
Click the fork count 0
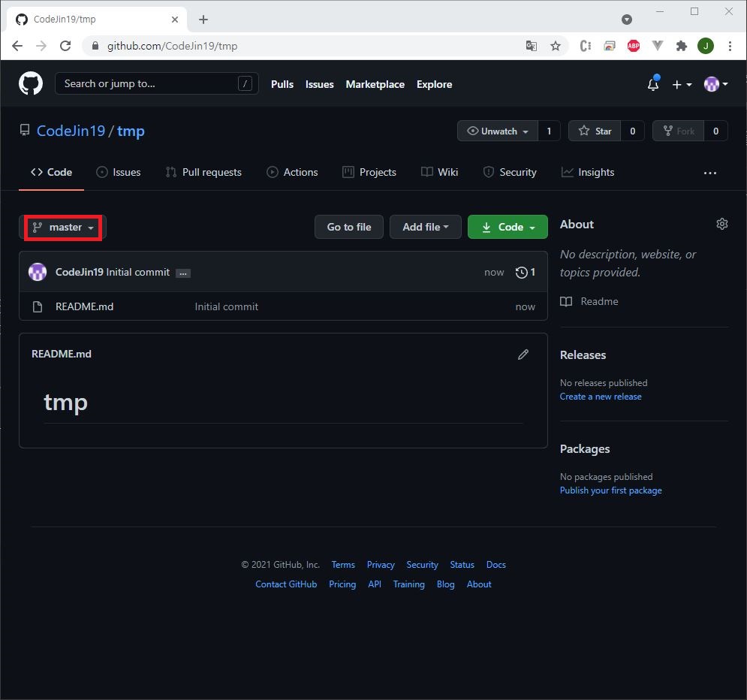coord(715,131)
